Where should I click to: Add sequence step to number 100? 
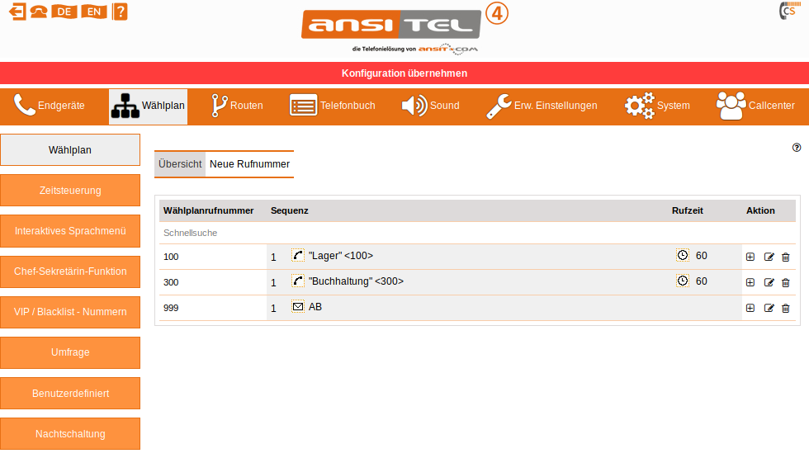[x=750, y=257]
